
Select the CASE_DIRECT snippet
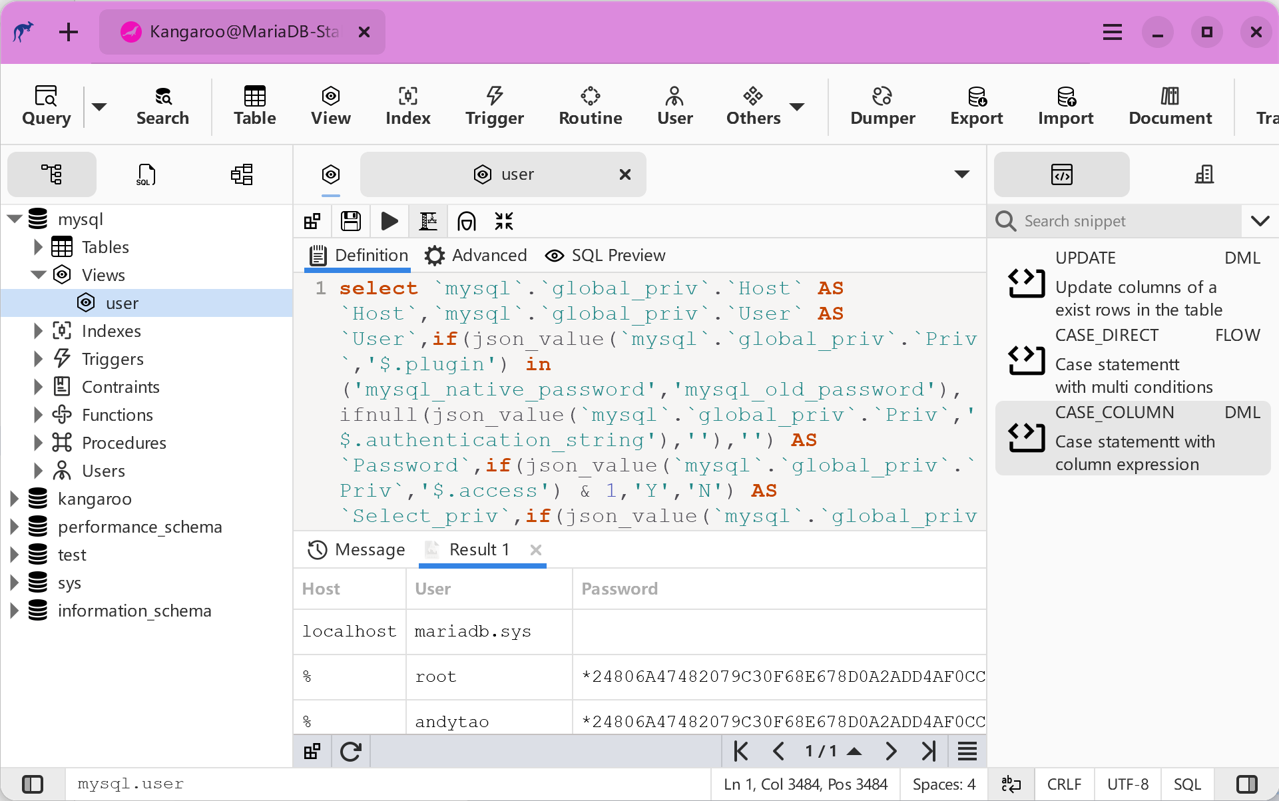1132,360
